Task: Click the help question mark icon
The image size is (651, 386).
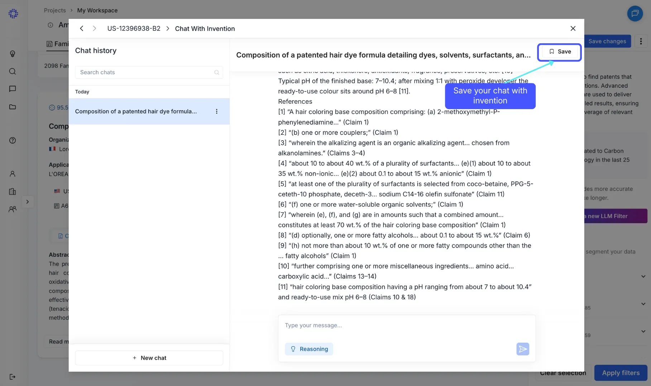Action: [x=13, y=140]
